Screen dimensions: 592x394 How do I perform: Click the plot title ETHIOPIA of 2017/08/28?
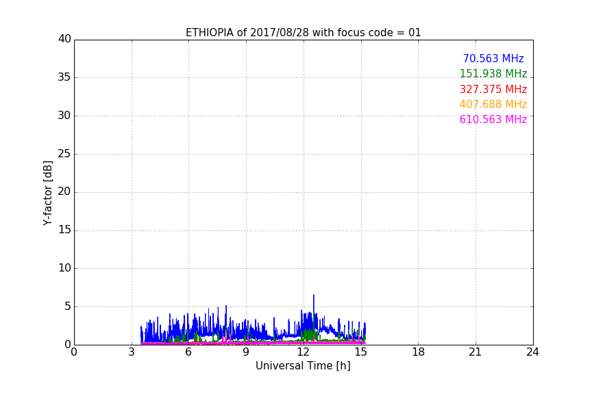pyautogui.click(x=303, y=33)
